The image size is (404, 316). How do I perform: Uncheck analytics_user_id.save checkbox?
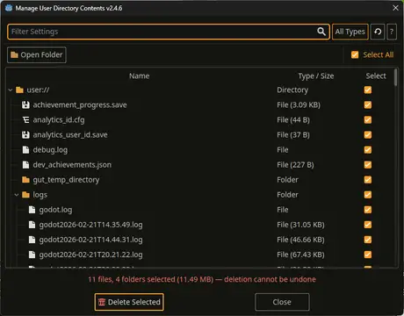pyautogui.click(x=368, y=134)
